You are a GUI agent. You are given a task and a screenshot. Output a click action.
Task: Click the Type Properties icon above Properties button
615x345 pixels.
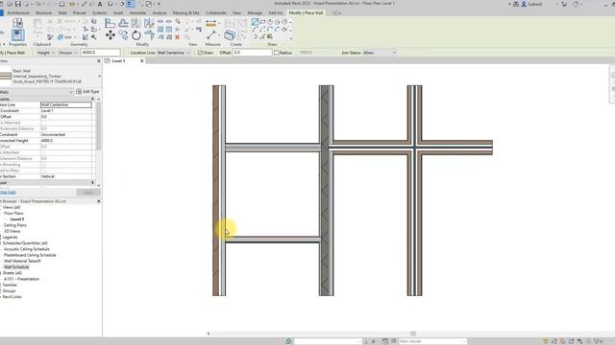[x=17, y=23]
